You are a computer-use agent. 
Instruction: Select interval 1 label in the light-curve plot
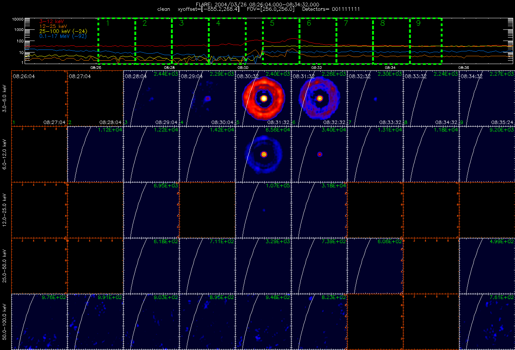[x=107, y=23]
